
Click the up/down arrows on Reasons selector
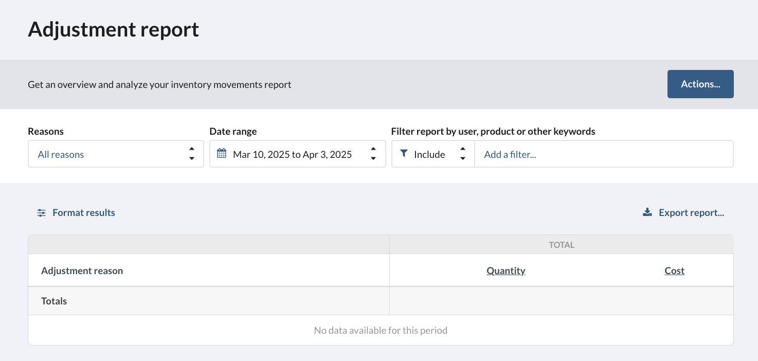point(192,154)
